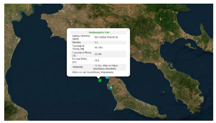Click the latitude value '40.1363'
Image resolution: width=216 pixels, height=123 pixels.
click(x=99, y=48)
